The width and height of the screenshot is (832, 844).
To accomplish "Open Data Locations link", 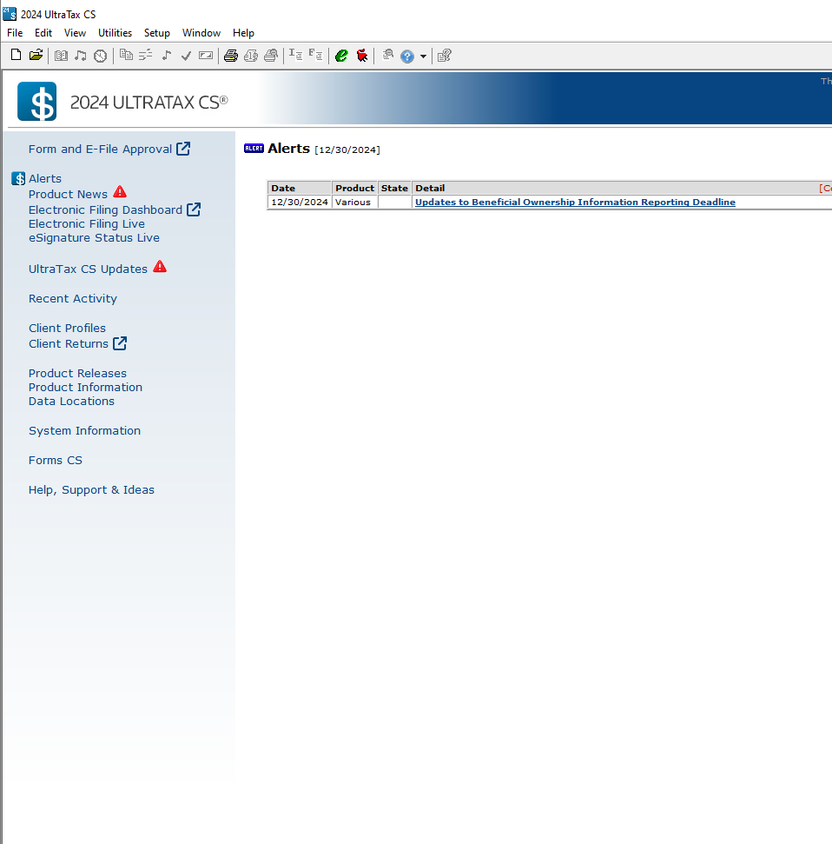I will pyautogui.click(x=71, y=401).
